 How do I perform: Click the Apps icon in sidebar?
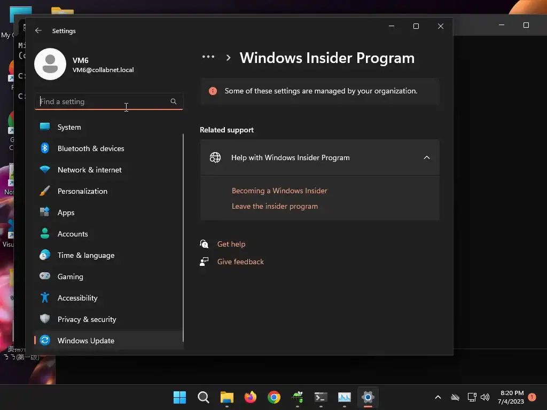(x=45, y=212)
